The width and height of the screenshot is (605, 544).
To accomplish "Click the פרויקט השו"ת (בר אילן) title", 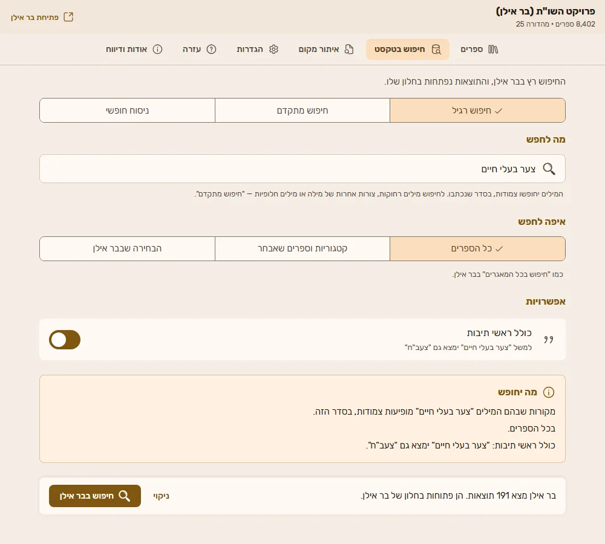I will point(546,11).
